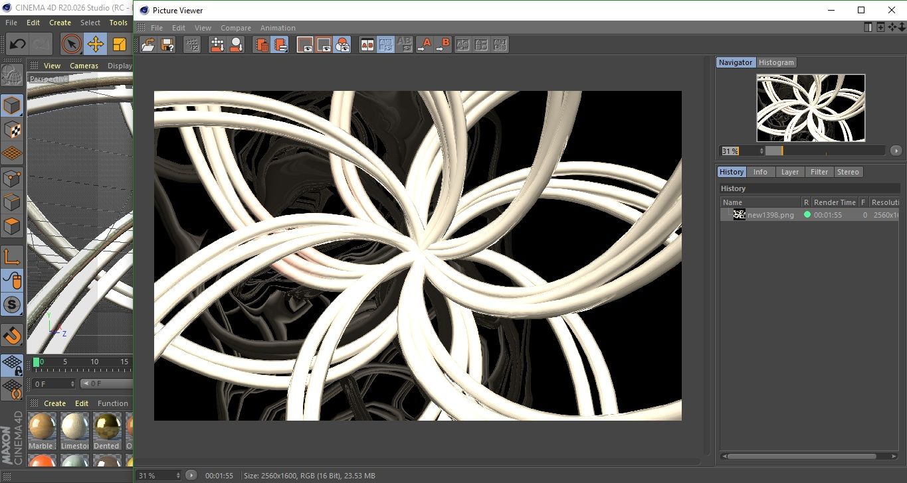Select the Scale tool in Cinema 4D

120,44
